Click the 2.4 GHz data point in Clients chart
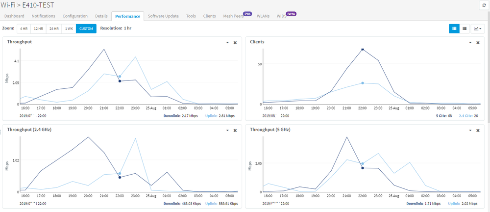This screenshot has height=212, width=490. [363, 83]
